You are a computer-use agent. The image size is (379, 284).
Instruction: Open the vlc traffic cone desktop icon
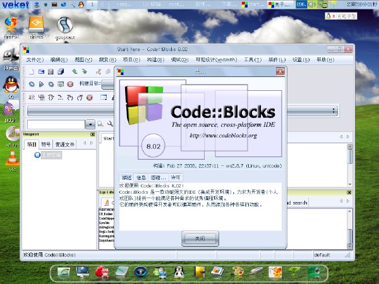click(x=13, y=160)
